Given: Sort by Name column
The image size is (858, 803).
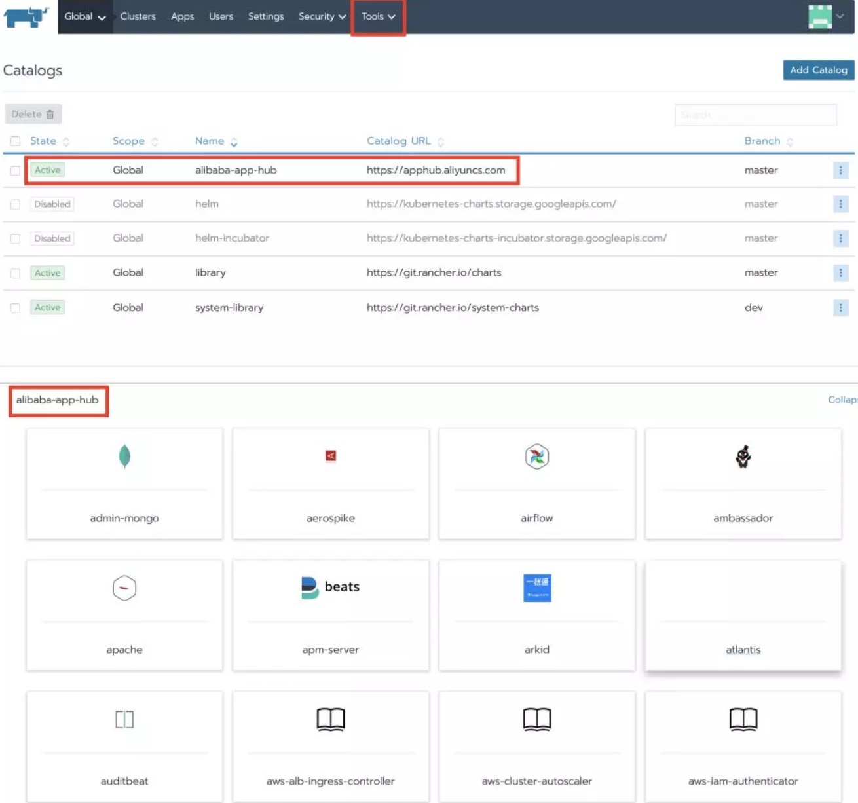Looking at the screenshot, I should [x=216, y=141].
